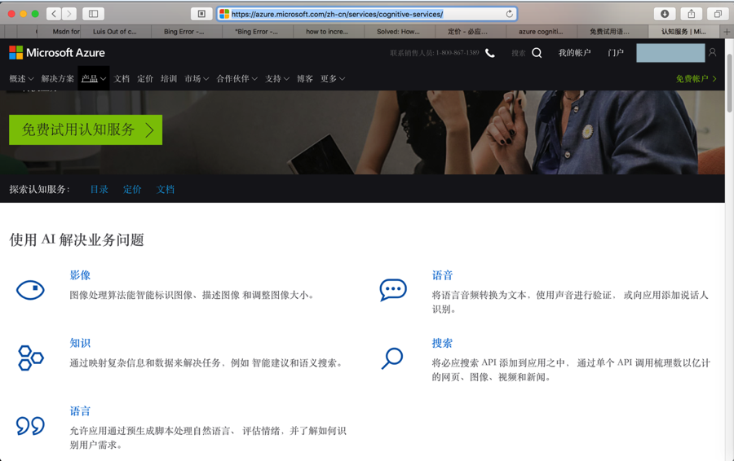Click the search magnifier in header

(537, 53)
